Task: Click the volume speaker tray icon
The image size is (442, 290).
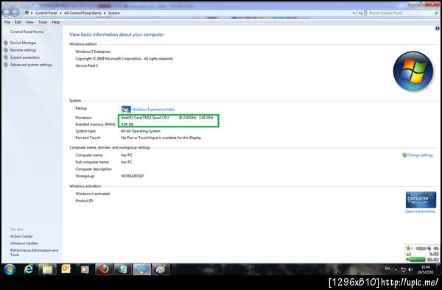Action: [x=410, y=269]
